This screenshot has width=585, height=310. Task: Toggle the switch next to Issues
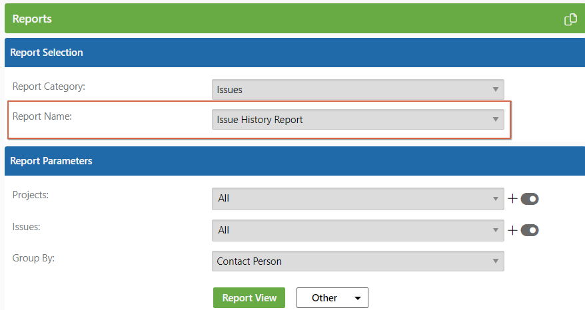(x=530, y=230)
